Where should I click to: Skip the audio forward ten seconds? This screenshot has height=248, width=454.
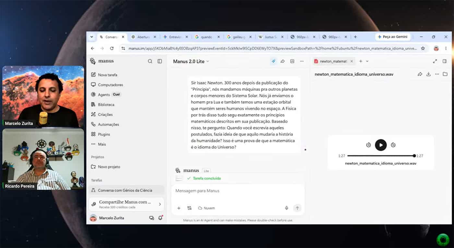393,145
